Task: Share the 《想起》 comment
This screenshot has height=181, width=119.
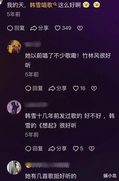Action: coord(58,149)
